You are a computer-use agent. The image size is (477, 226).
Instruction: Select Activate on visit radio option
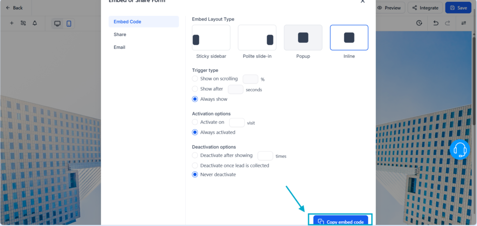[x=195, y=122]
